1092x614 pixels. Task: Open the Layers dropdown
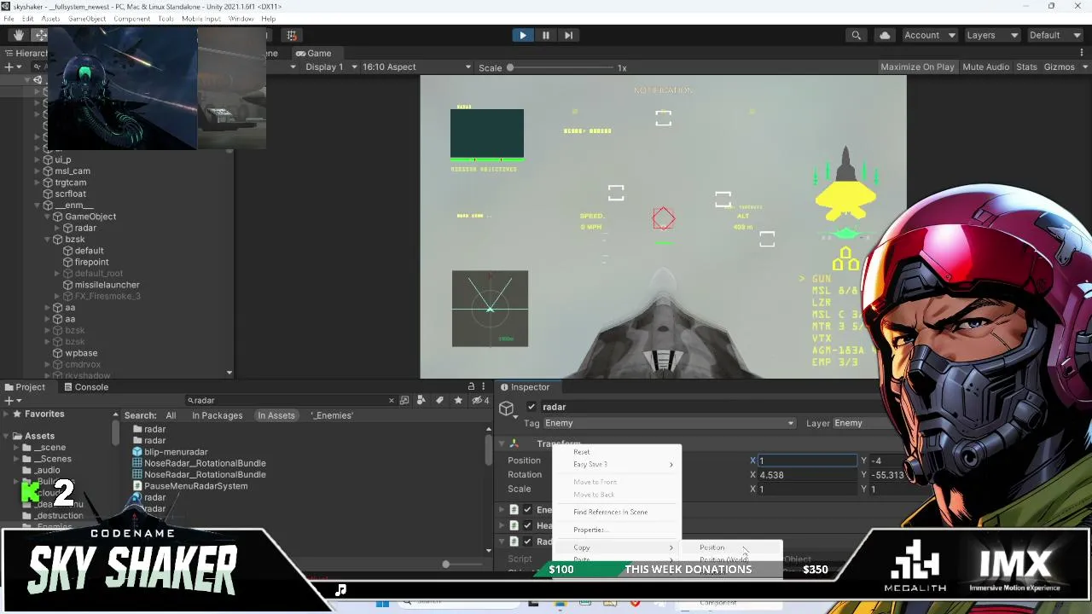click(991, 35)
